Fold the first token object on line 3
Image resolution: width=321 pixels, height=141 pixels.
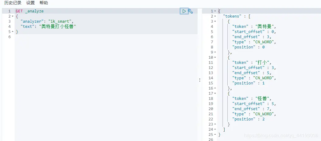point(215,21)
